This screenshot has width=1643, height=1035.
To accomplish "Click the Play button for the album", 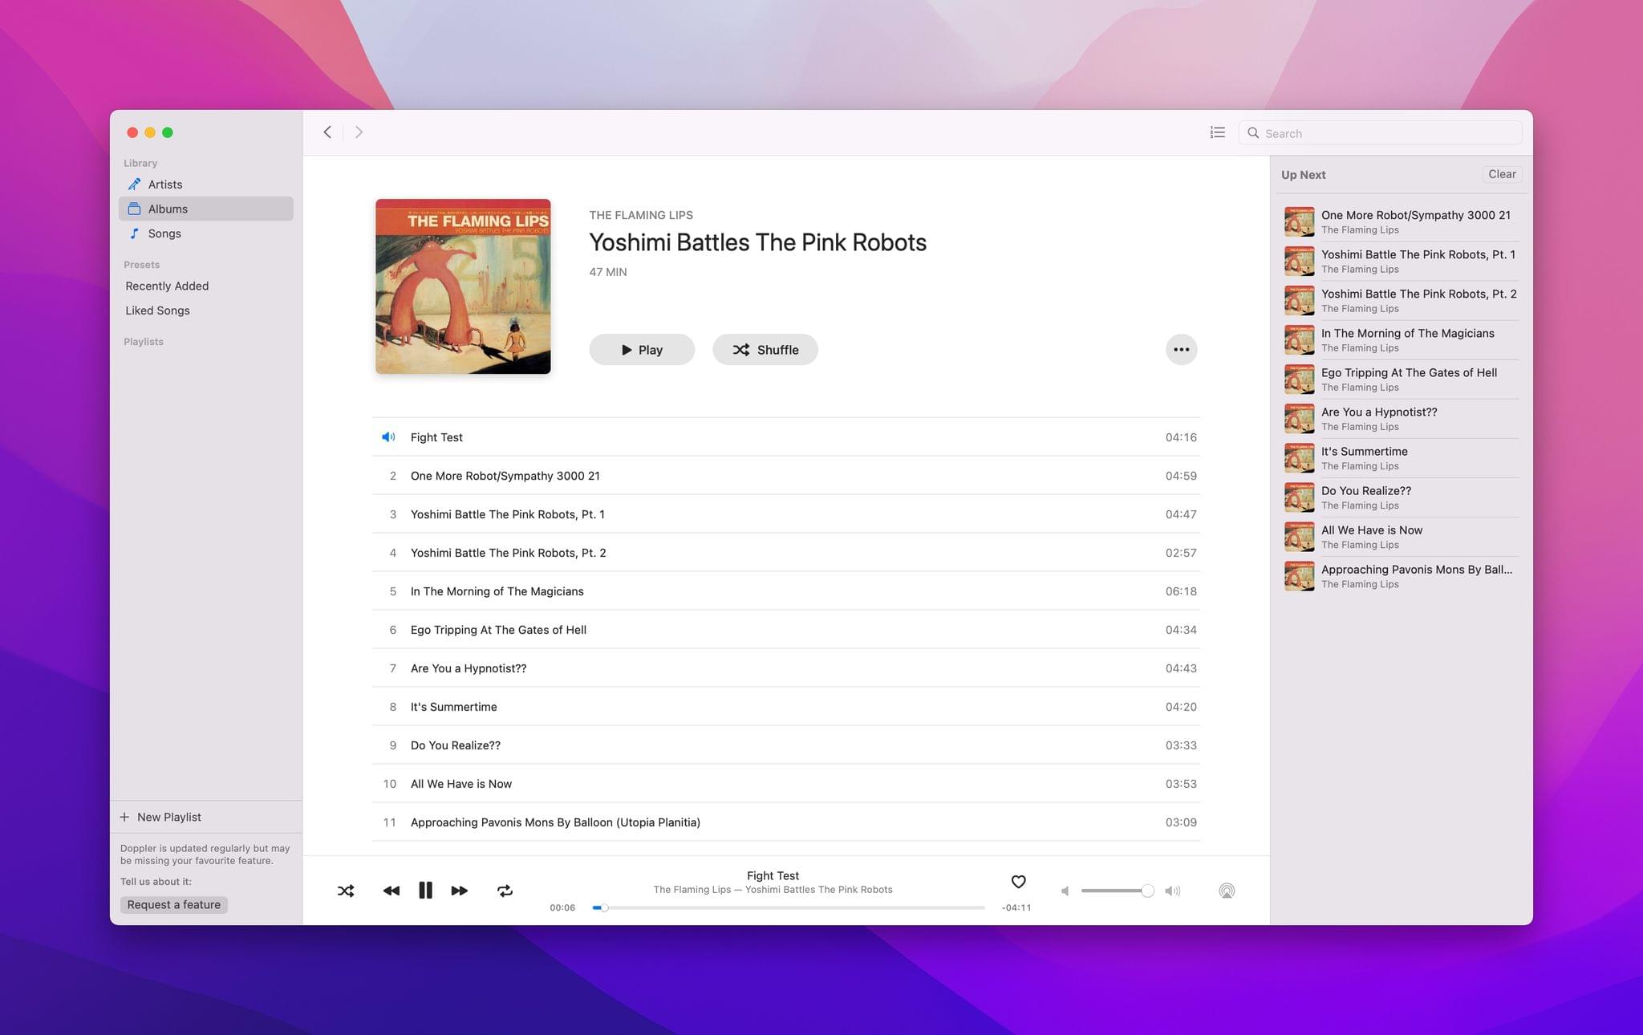I will click(640, 349).
